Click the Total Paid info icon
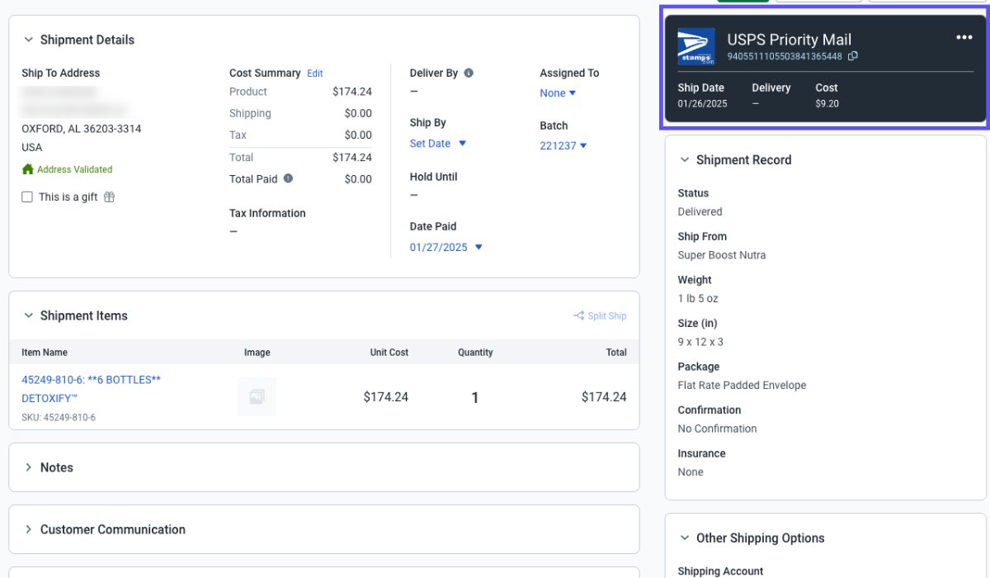 tap(287, 178)
